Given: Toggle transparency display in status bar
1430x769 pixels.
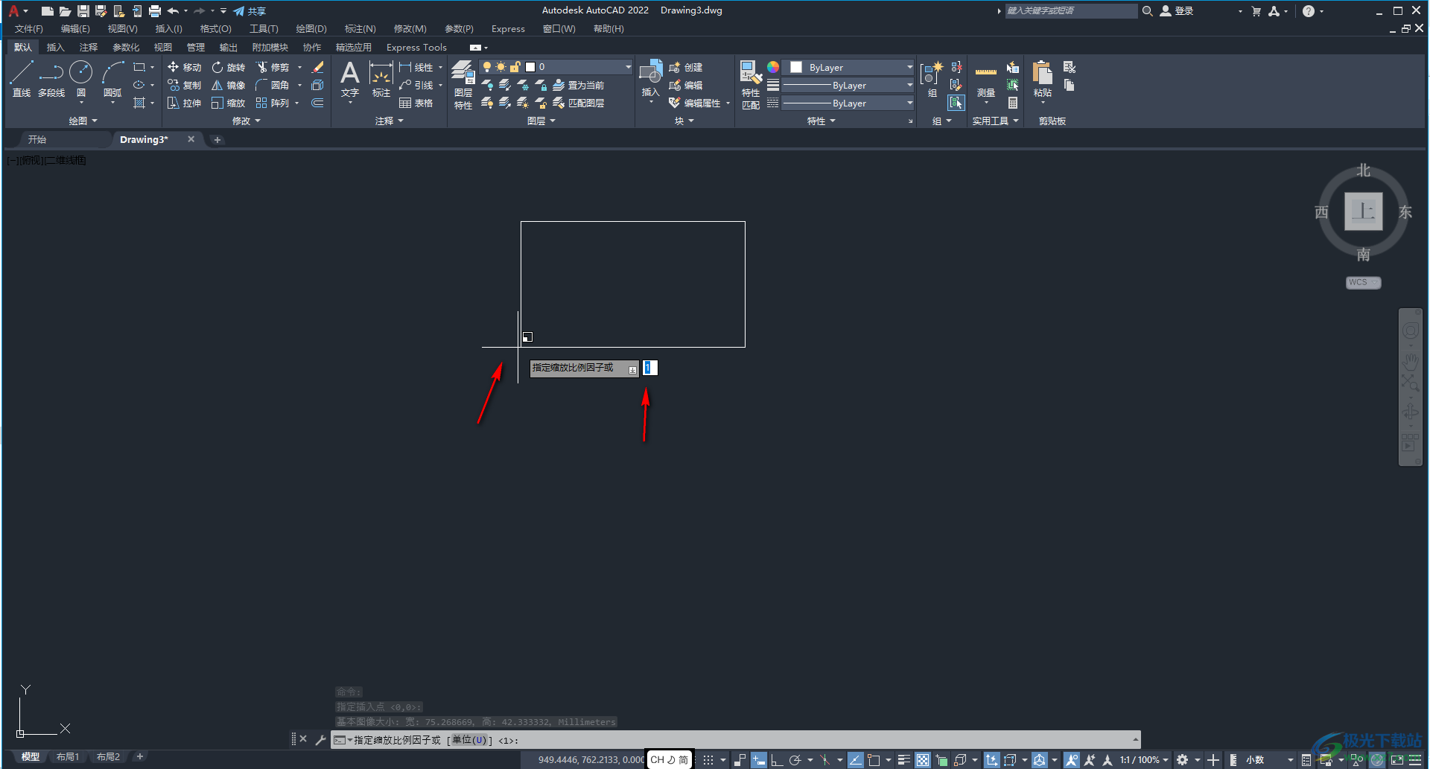Looking at the screenshot, I should coord(923,760).
